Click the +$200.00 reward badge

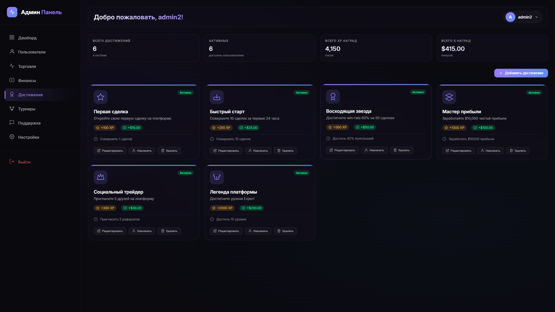coord(251,208)
